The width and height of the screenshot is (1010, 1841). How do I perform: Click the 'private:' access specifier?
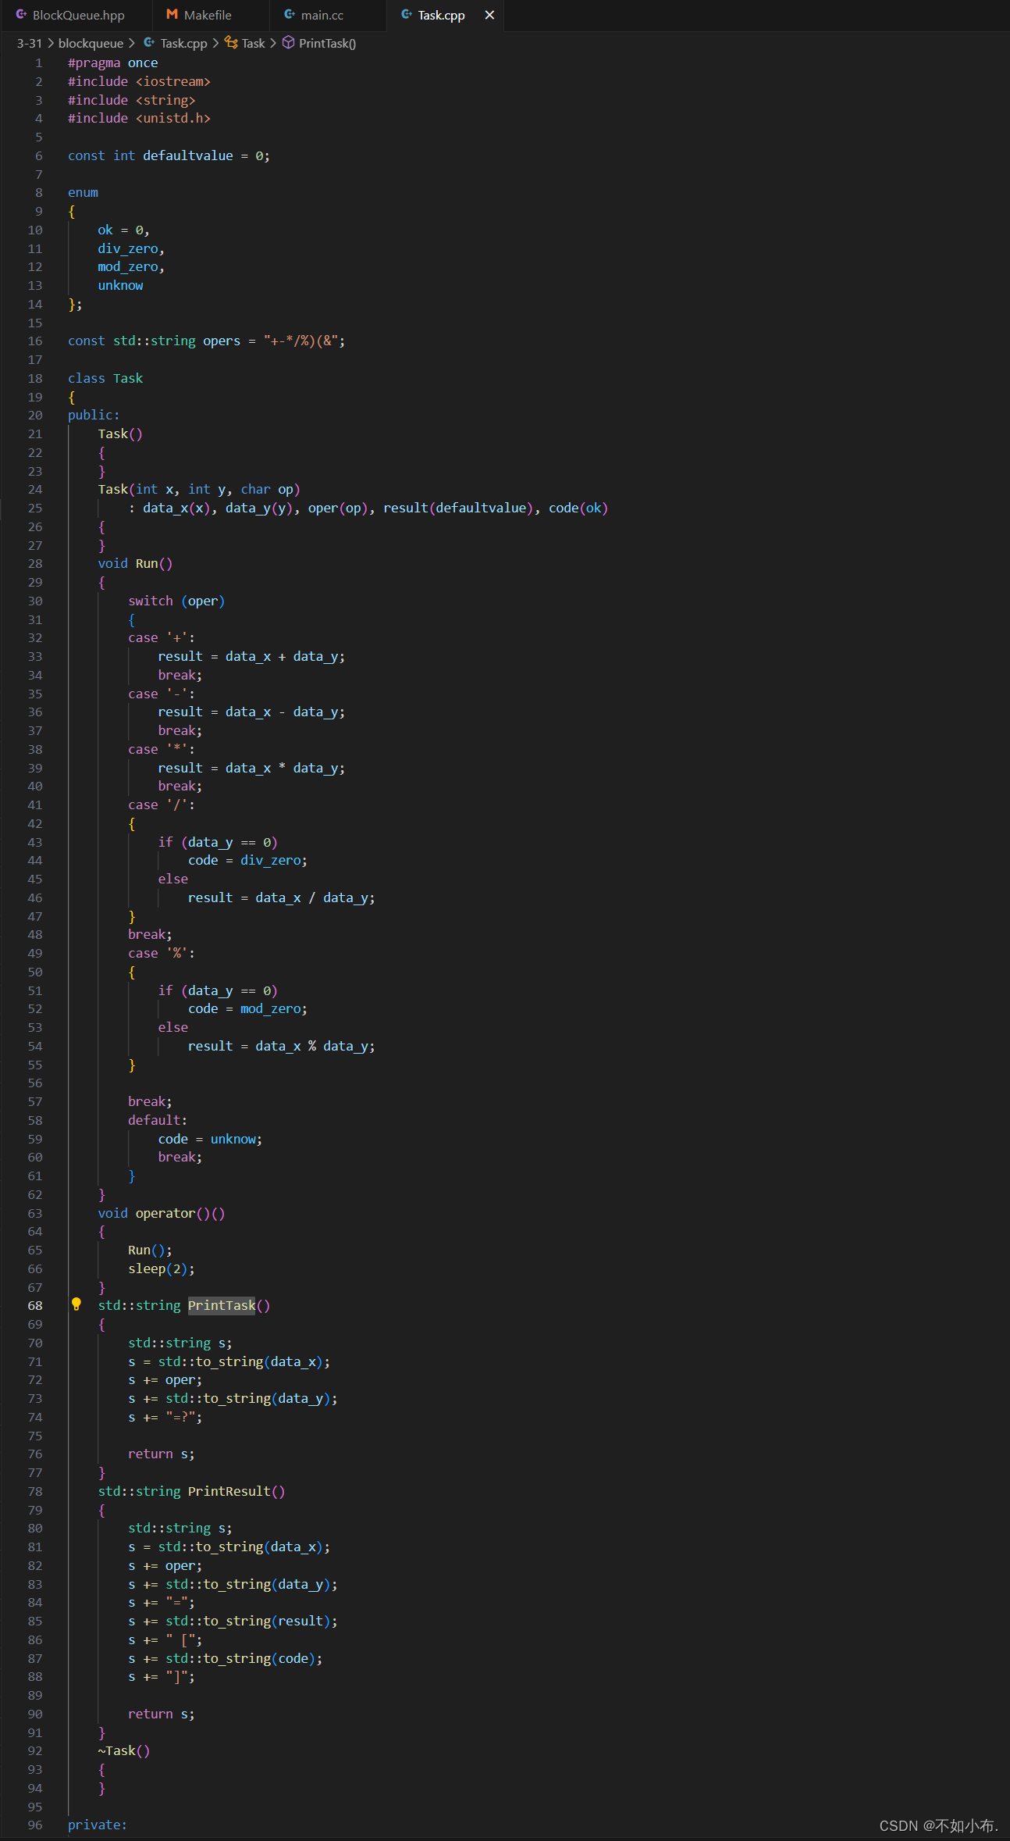point(98,1825)
